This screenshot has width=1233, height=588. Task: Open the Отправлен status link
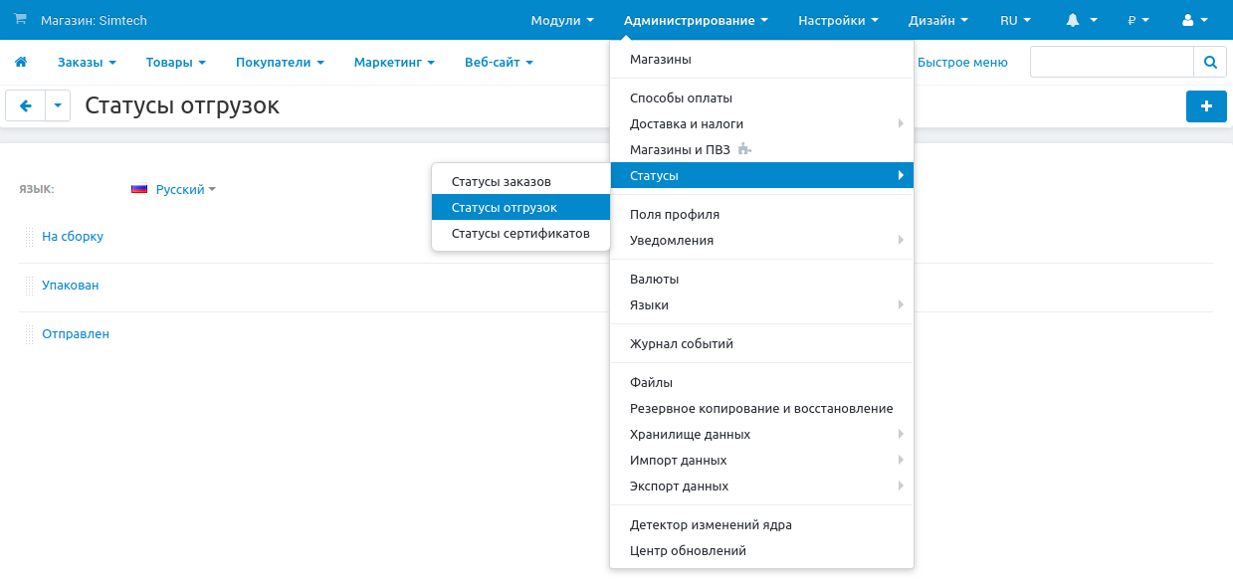76,334
